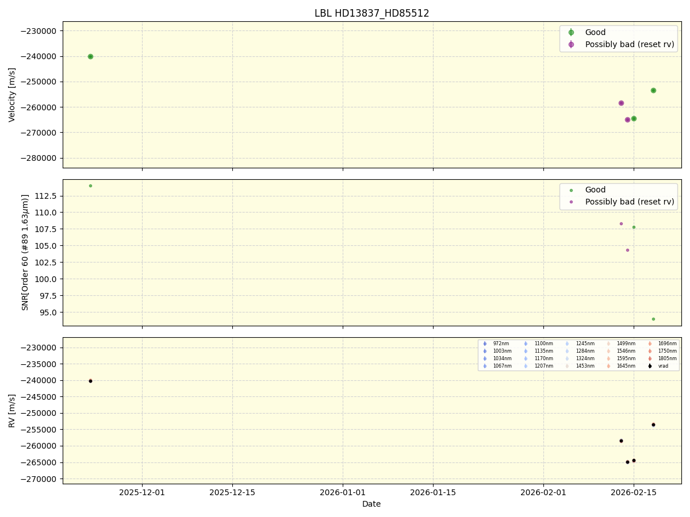Click the 2026-01-15 date tick label

point(433,492)
